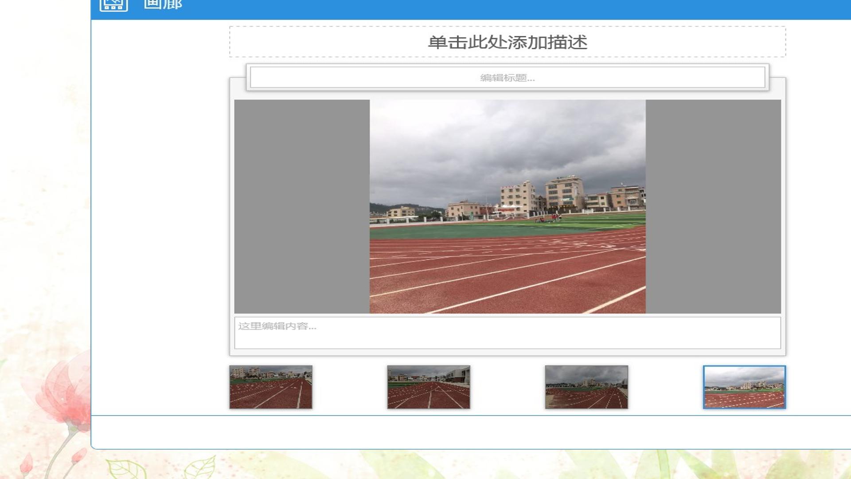Image resolution: width=851 pixels, height=479 pixels.
Task: Show the third thumbnail with dark clouds
Action: pyautogui.click(x=586, y=387)
